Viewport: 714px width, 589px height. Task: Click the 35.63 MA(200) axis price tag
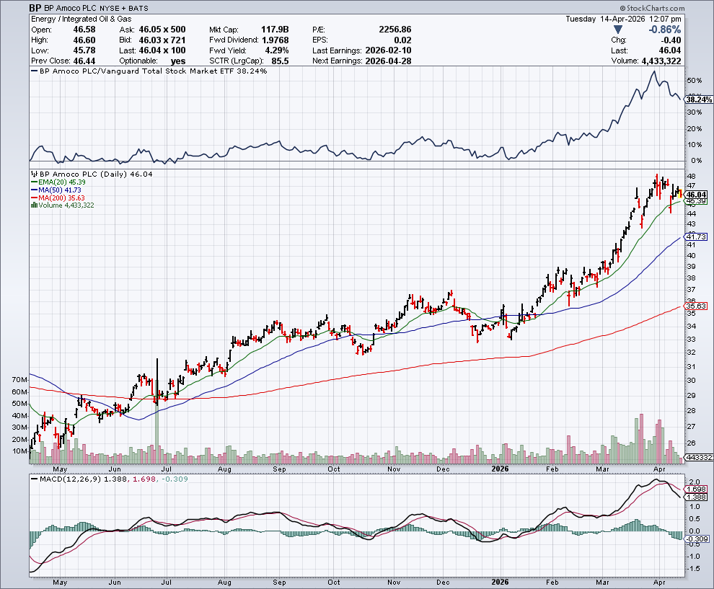click(696, 306)
